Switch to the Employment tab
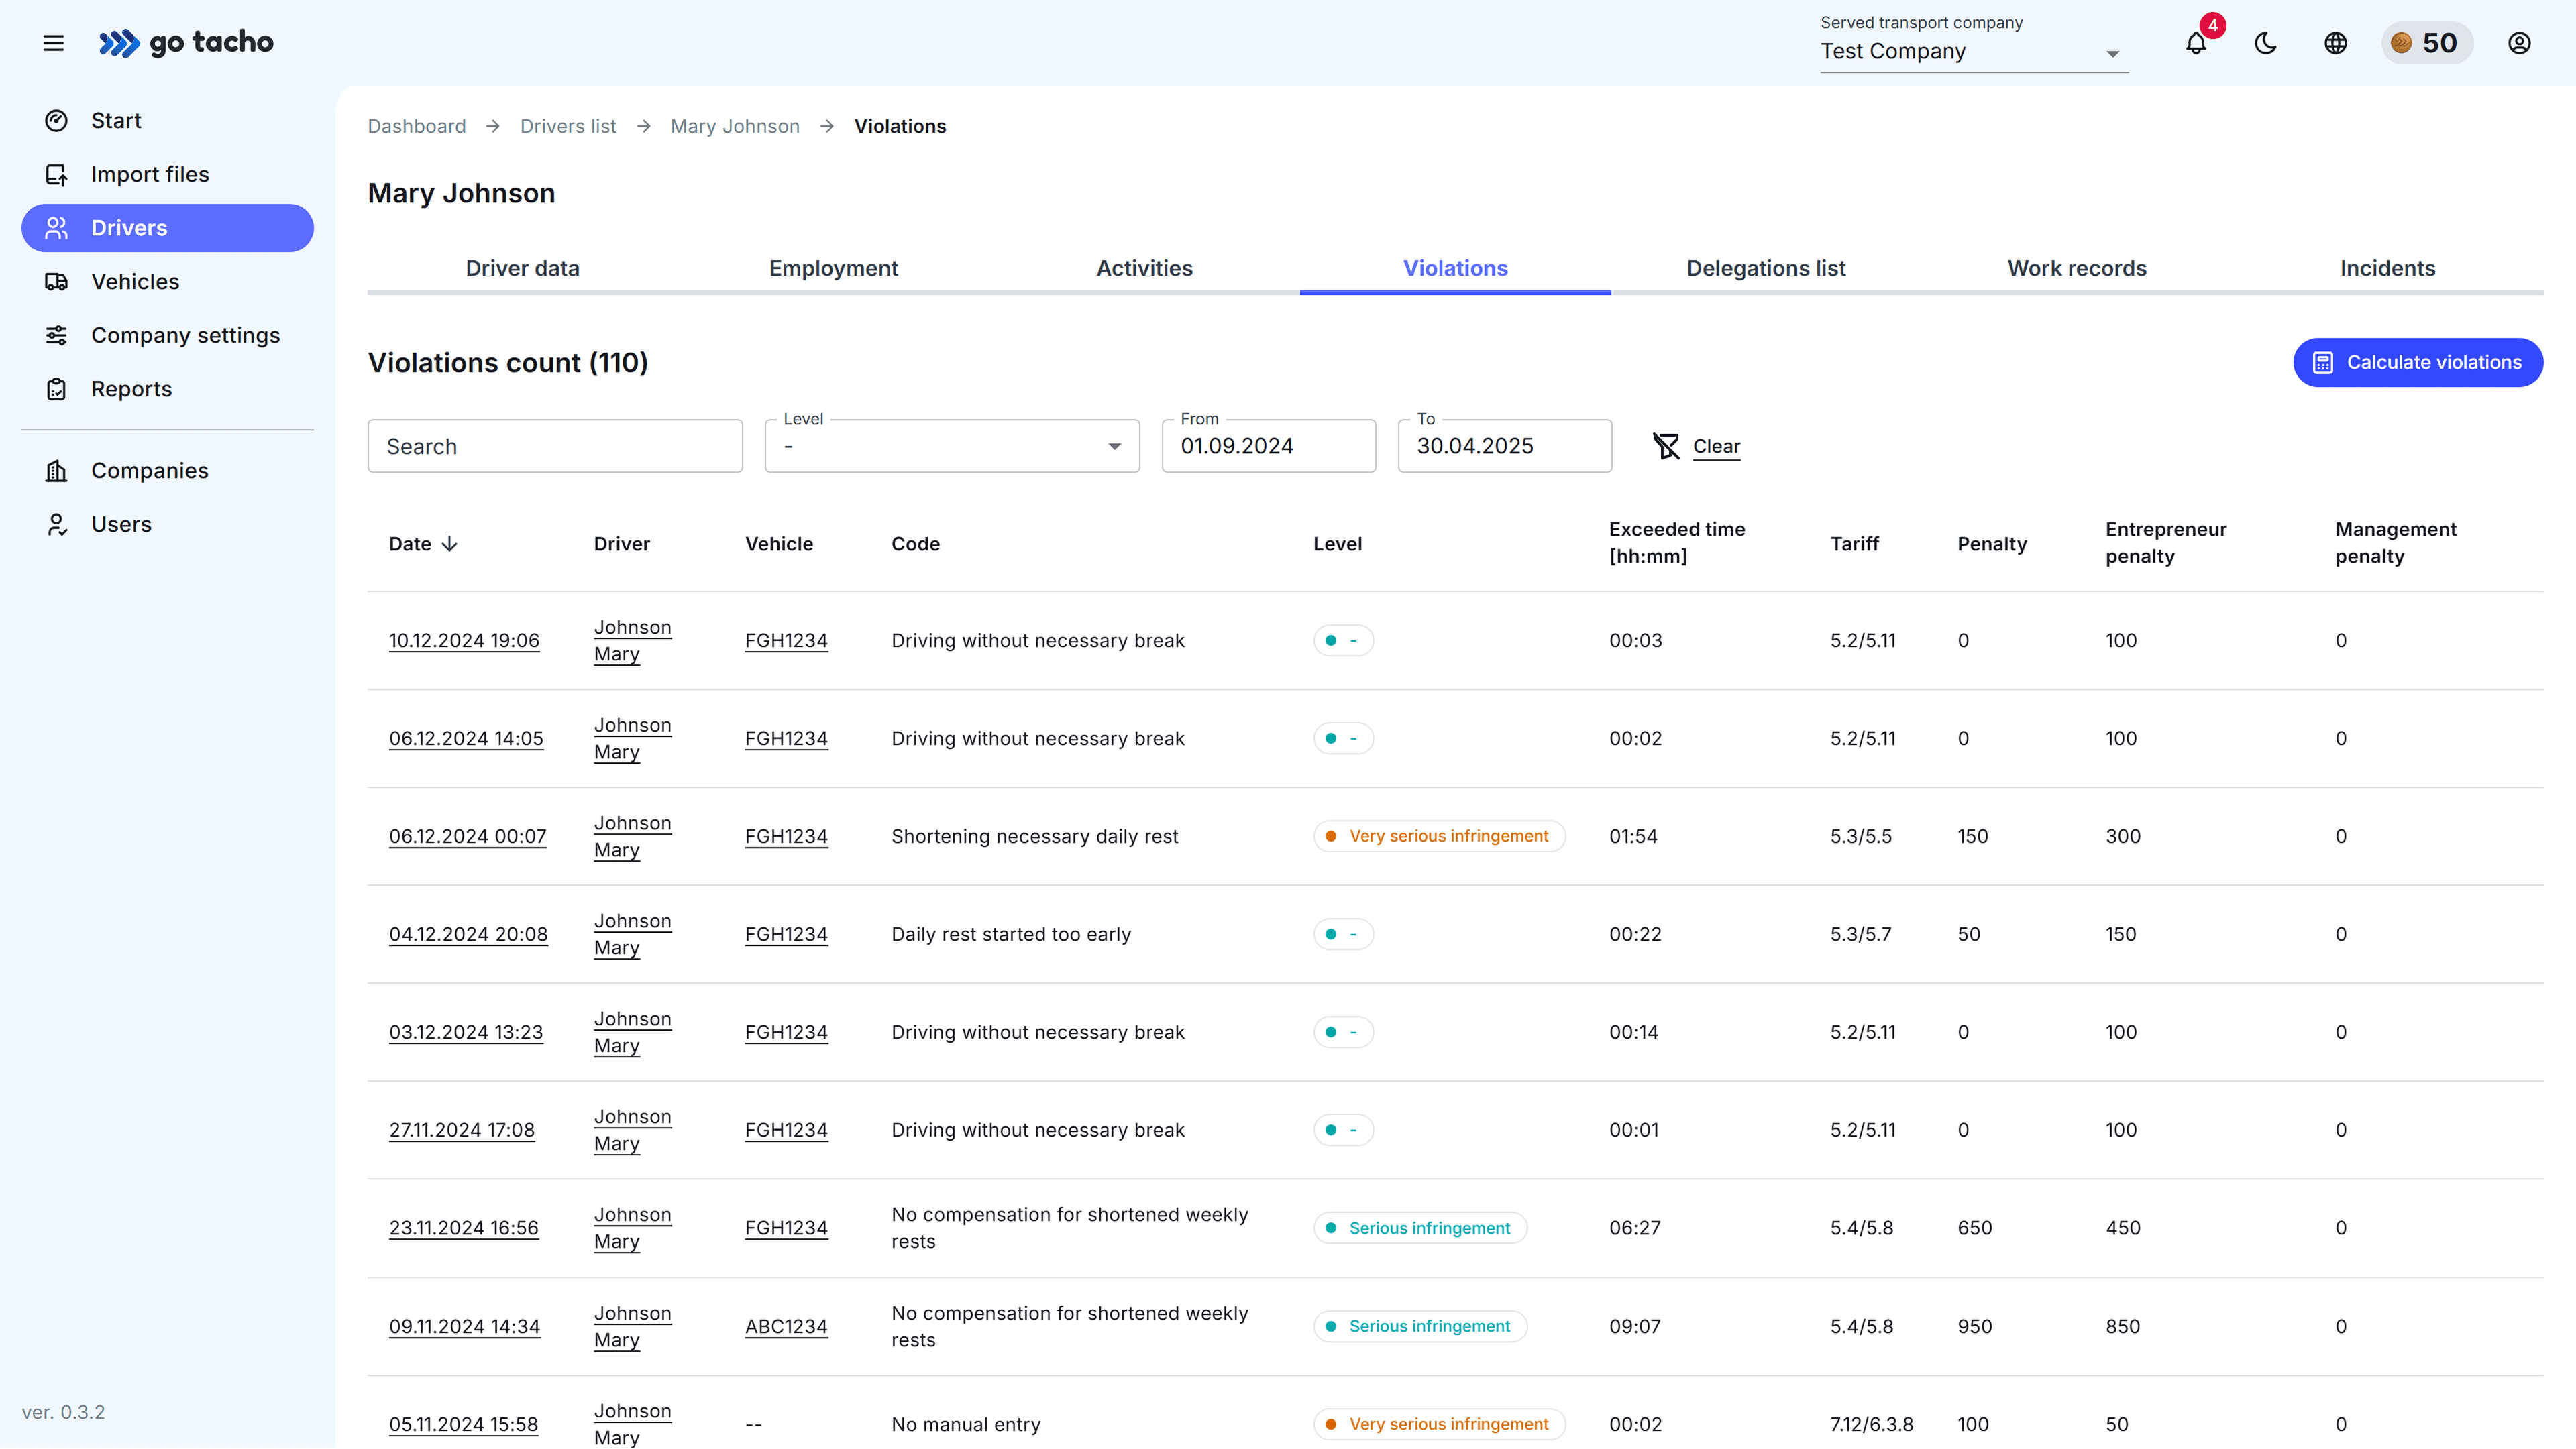This screenshot has height=1449, width=2576. (833, 268)
